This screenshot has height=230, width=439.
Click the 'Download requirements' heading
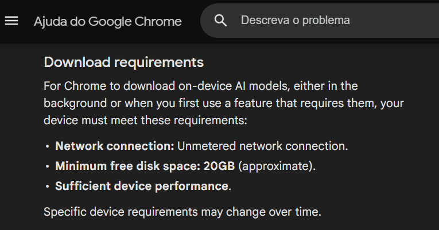(x=123, y=62)
